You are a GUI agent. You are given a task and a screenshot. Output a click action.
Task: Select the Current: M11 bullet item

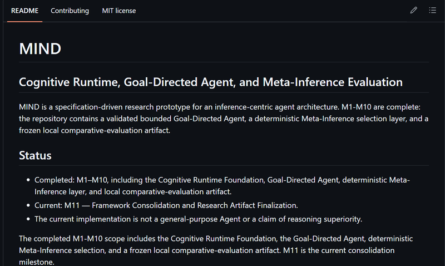(166, 205)
